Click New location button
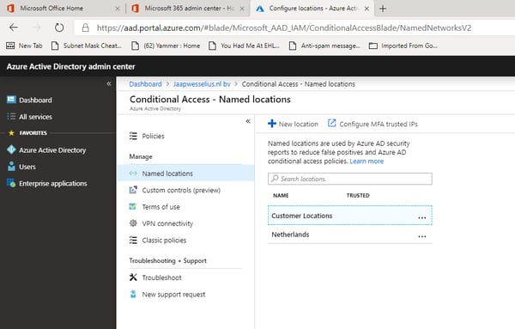 tap(293, 124)
